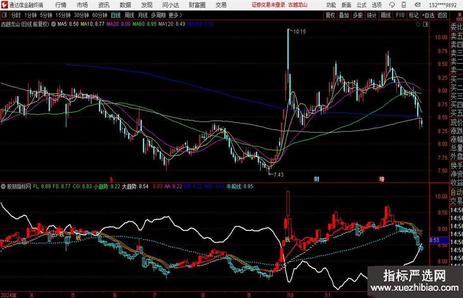The height and width of the screenshot is (298, 463).
Task: Open the 多周期 view
Action: point(158,15)
